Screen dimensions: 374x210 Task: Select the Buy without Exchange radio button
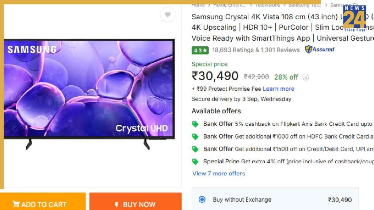[202, 199]
